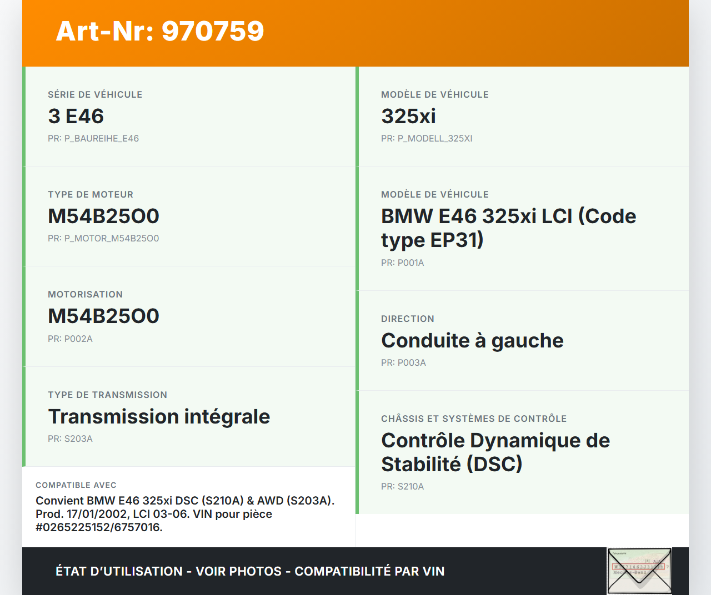
Task: Click PR code P_MOTOR_M54B25OO
Action: pos(103,238)
